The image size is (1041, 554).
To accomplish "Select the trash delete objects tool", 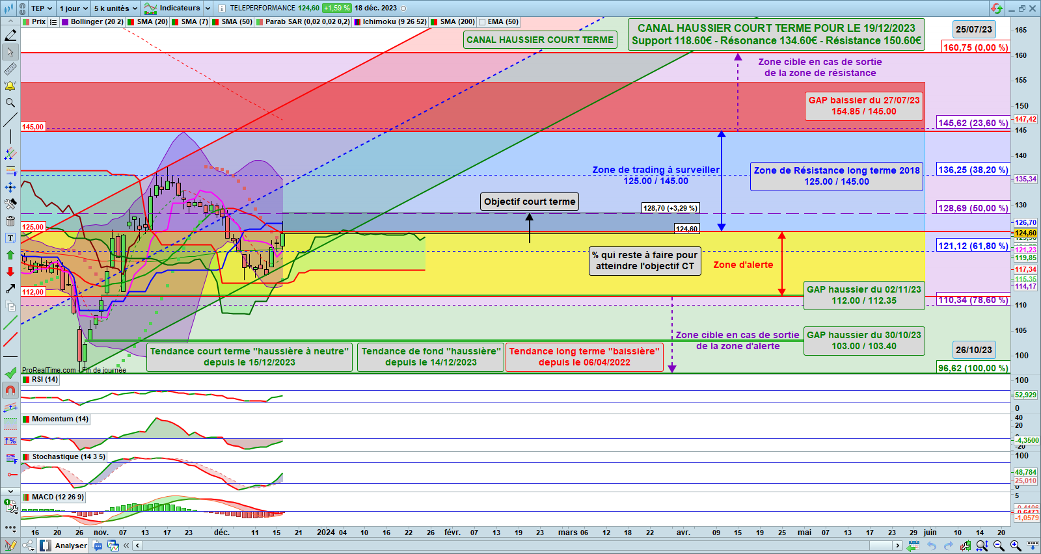I will [10, 221].
